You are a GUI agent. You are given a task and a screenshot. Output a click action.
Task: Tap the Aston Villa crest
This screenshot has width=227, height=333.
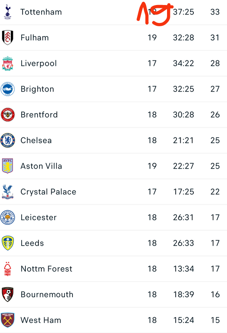[x=7, y=166]
